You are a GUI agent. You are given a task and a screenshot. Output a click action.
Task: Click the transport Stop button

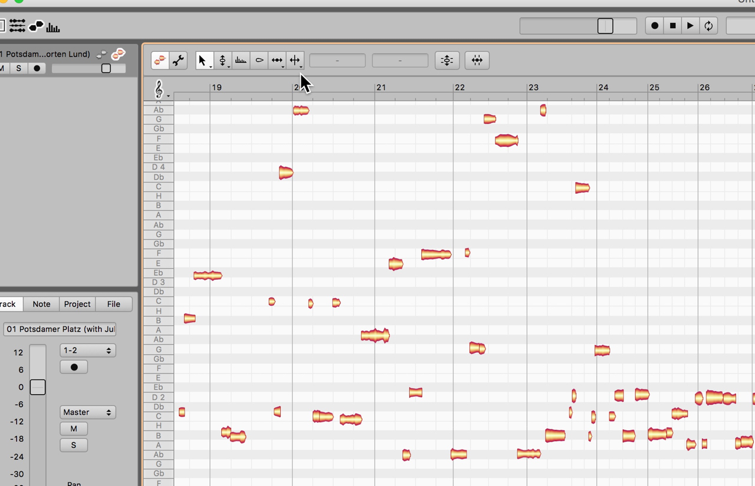click(672, 26)
